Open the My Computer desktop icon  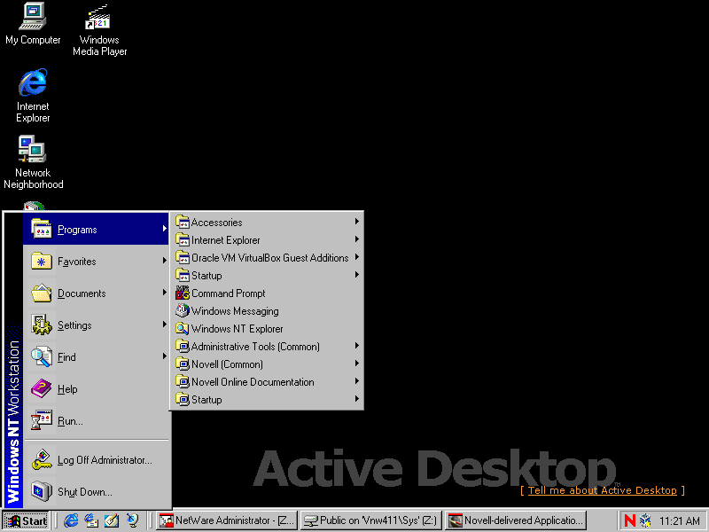[x=33, y=24]
